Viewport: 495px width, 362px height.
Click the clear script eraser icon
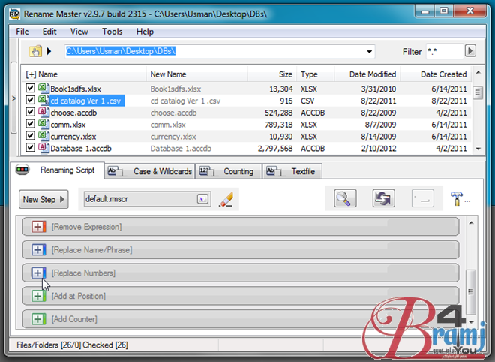pyautogui.click(x=226, y=199)
